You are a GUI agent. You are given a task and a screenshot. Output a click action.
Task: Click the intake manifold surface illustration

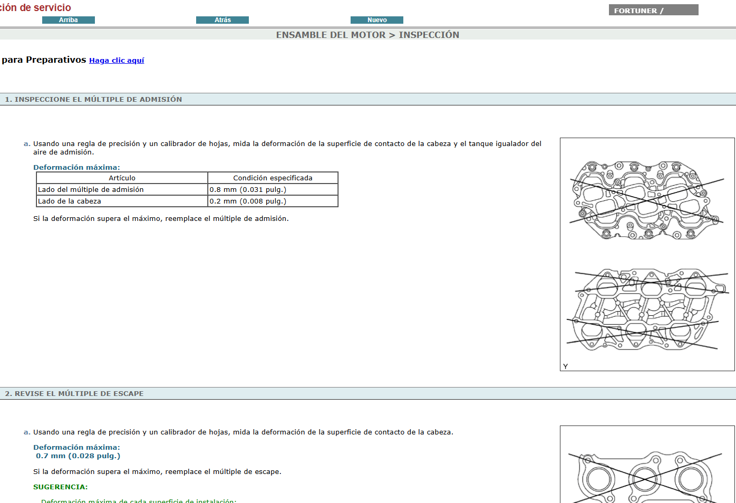point(647,253)
